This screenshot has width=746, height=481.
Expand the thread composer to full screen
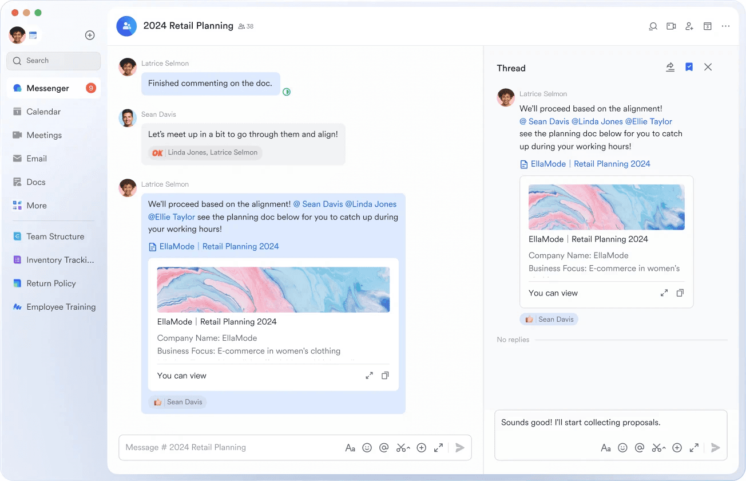click(694, 447)
